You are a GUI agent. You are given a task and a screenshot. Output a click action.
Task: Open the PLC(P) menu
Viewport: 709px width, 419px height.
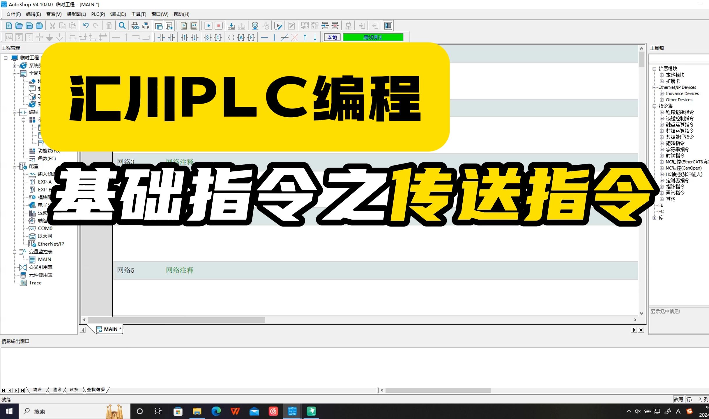[x=98, y=14]
